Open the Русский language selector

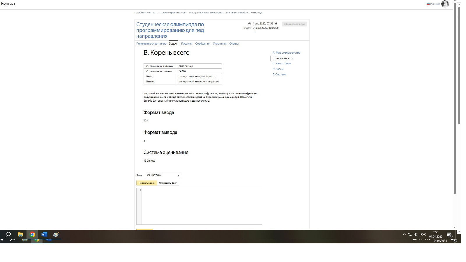point(433,4)
